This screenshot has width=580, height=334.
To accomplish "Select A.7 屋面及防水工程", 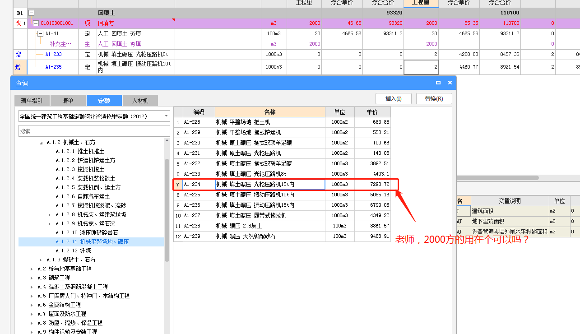I will tap(62, 314).
